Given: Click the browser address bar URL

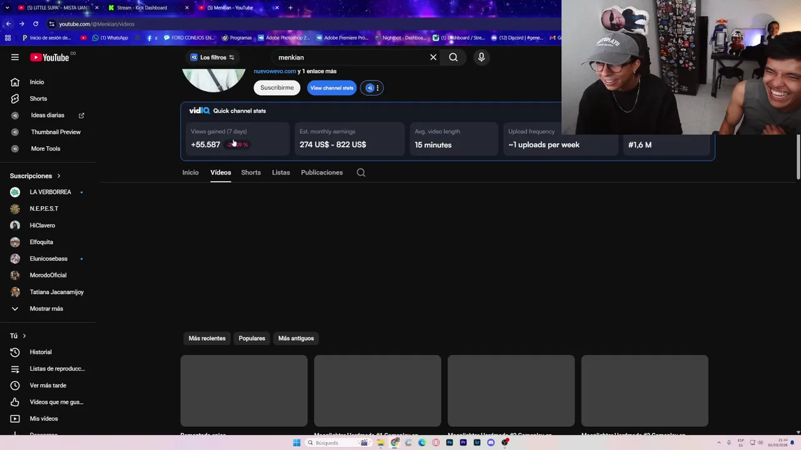Looking at the screenshot, I should click(x=97, y=24).
